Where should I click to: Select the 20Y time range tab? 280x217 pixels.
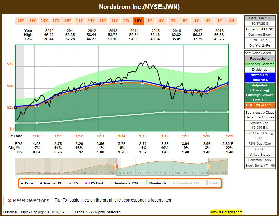point(21,21)
